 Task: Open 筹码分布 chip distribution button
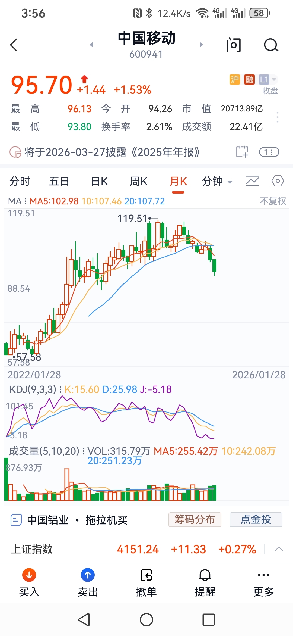[x=195, y=520]
